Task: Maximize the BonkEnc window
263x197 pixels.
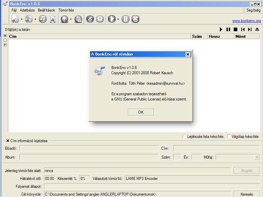Action: tap(255, 4)
